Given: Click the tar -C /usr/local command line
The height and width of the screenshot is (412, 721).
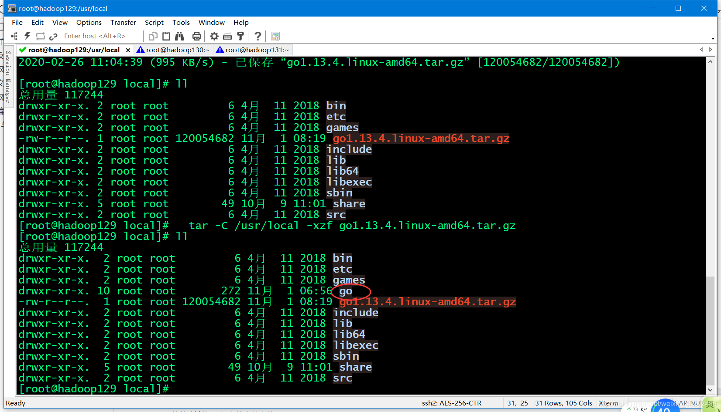Looking at the screenshot, I should [x=352, y=226].
